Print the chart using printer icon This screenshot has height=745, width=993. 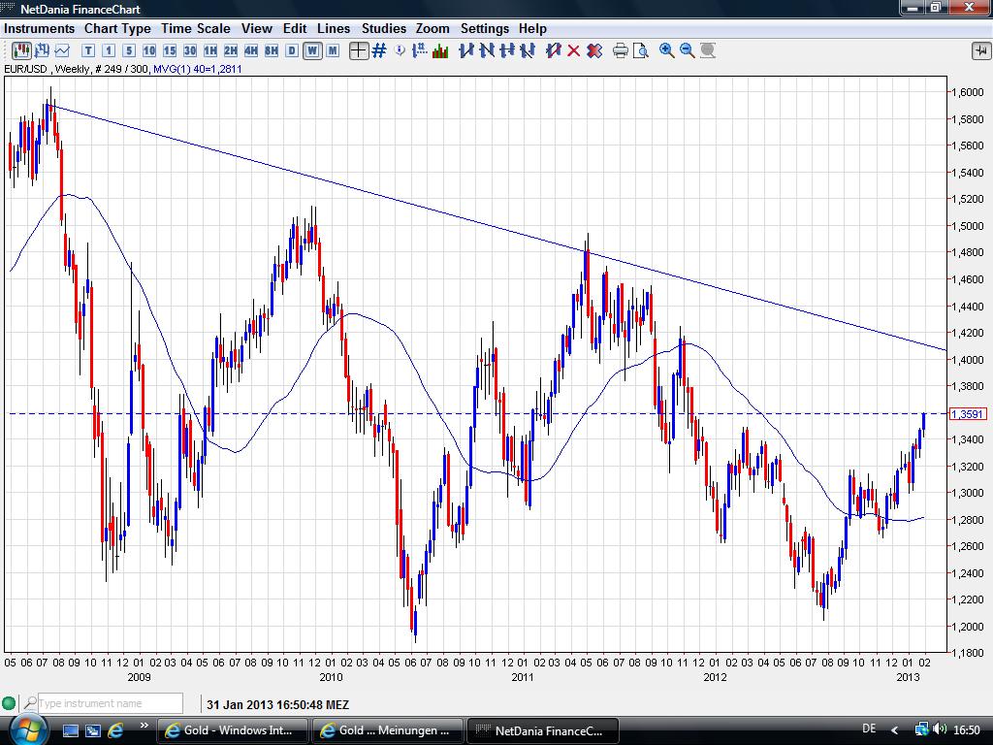(x=621, y=50)
